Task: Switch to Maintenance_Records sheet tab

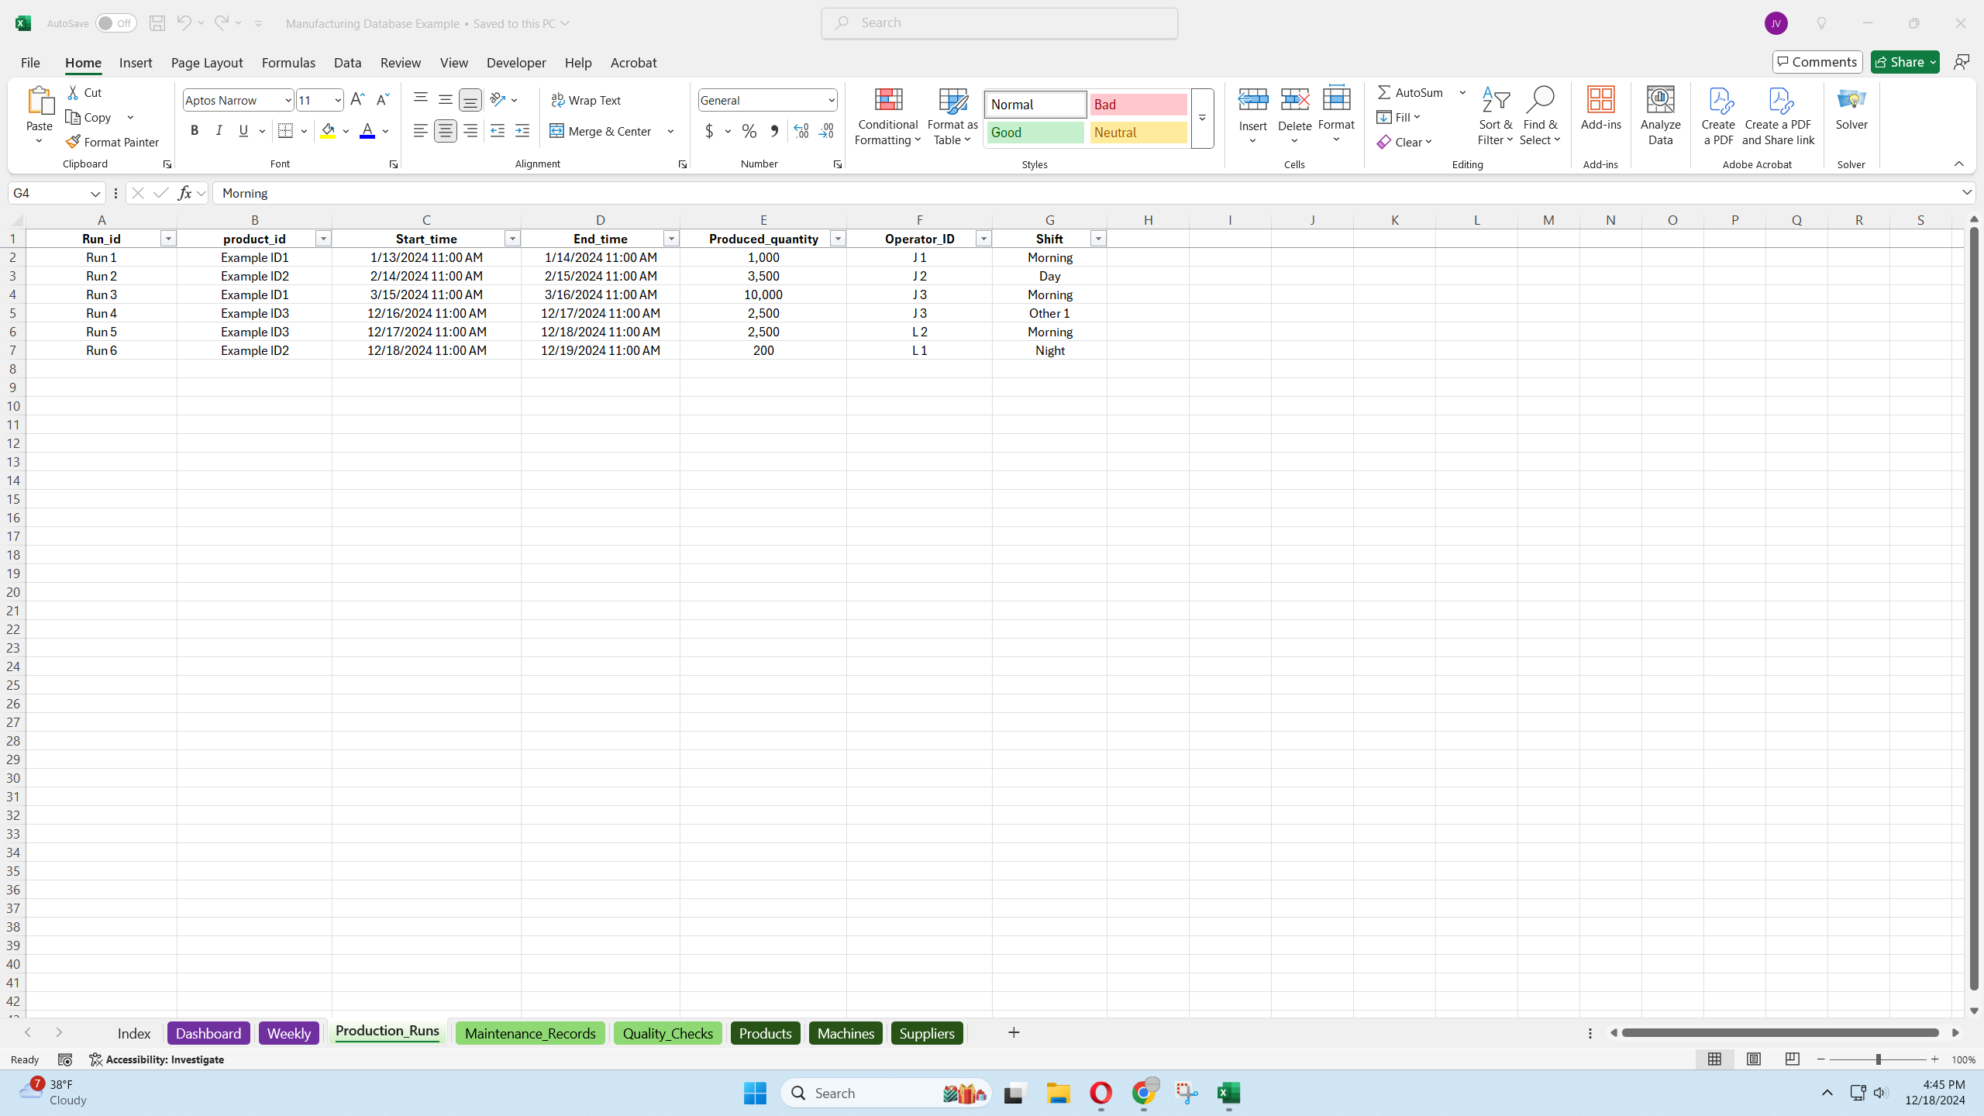Action: 530,1033
